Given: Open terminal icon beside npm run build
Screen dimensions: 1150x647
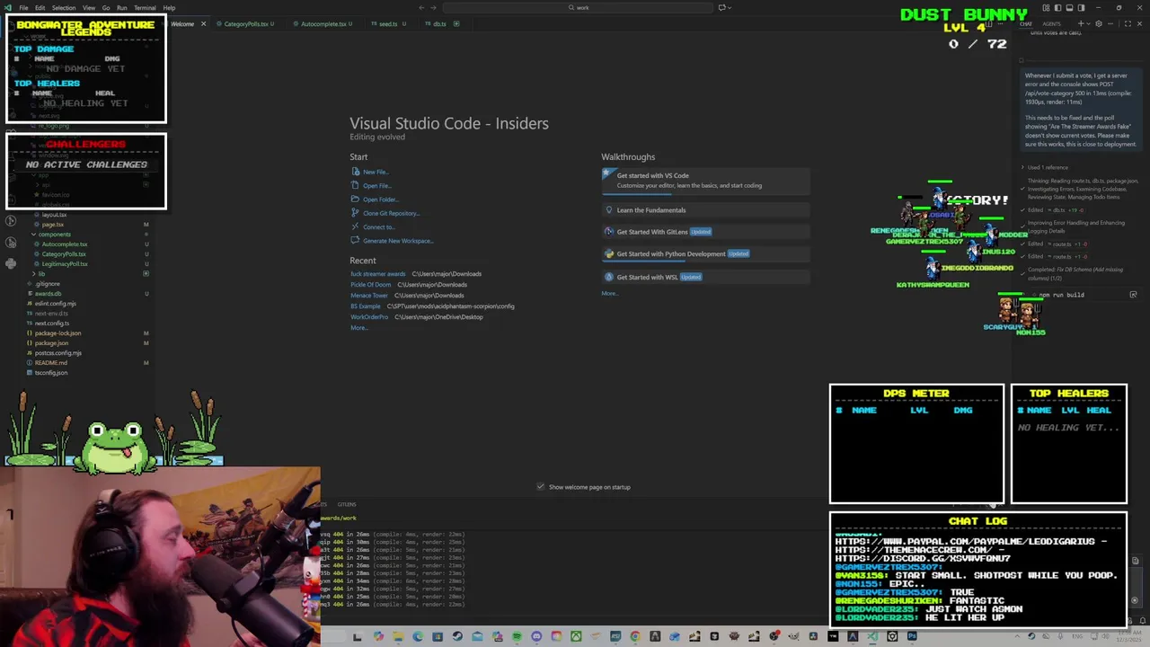Looking at the screenshot, I should click(1133, 295).
